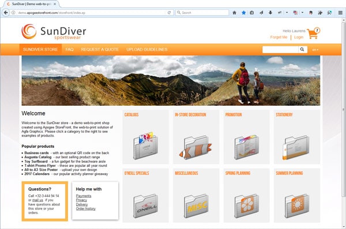Open the browser hamburger menu
This screenshot has width=346, height=229.
(x=340, y=13)
